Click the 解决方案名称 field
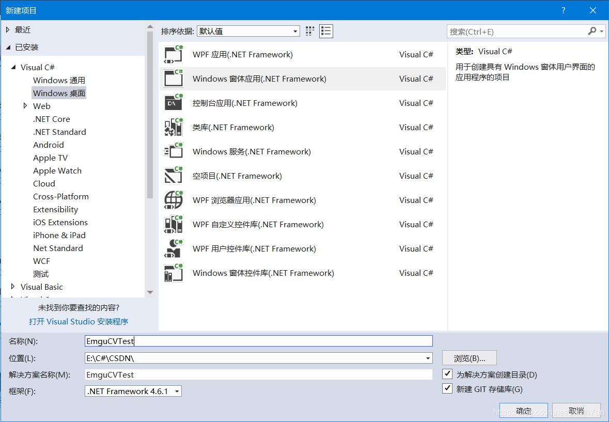Image resolution: width=609 pixels, height=422 pixels. [x=259, y=374]
